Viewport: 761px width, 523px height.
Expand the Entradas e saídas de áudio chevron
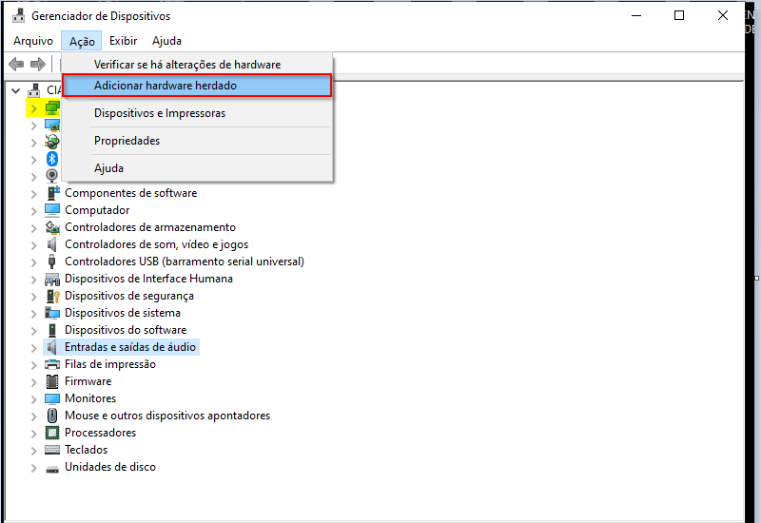tap(33, 348)
